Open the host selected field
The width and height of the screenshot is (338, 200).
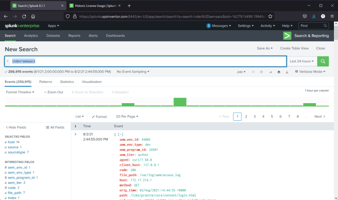11,142
